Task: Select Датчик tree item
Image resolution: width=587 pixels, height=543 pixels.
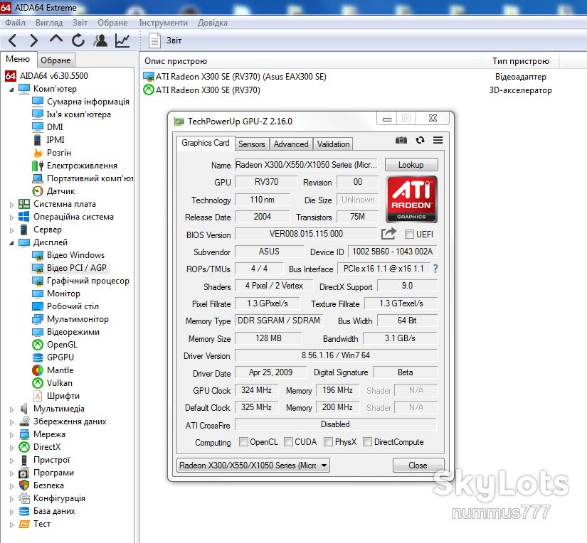Action: [x=53, y=191]
